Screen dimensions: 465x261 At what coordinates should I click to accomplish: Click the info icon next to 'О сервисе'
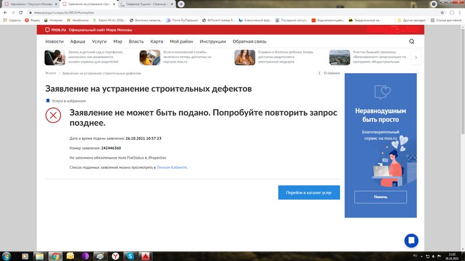(319, 73)
